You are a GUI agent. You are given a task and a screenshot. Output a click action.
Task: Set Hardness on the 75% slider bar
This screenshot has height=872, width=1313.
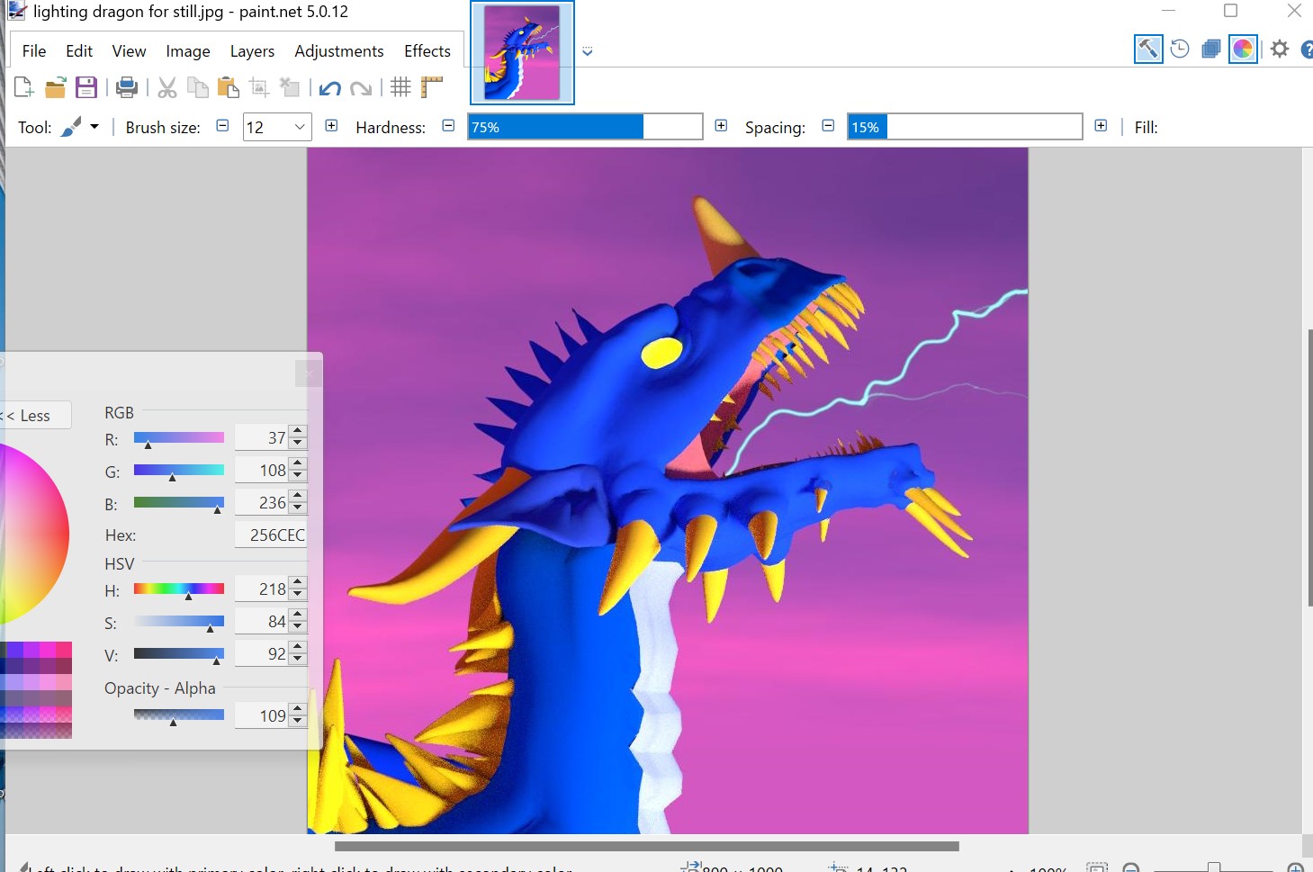tap(585, 127)
